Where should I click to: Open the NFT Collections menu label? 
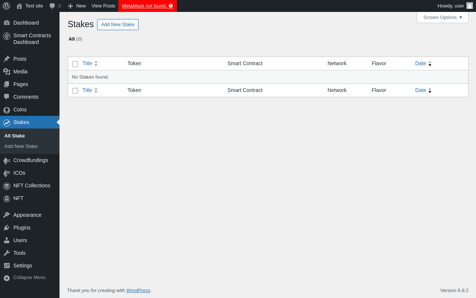point(32,186)
